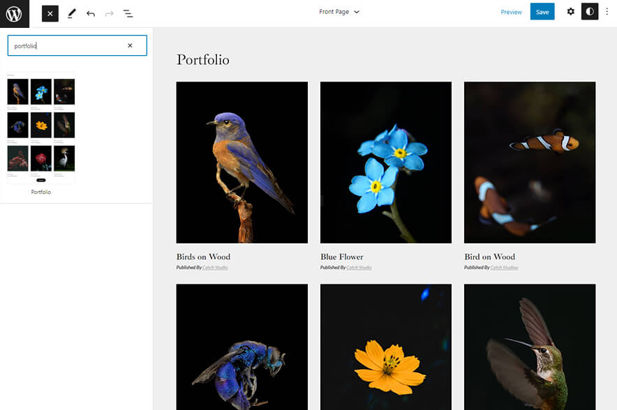Open the Settings sidebar gear
This screenshot has width=617, height=410.
[x=570, y=12]
